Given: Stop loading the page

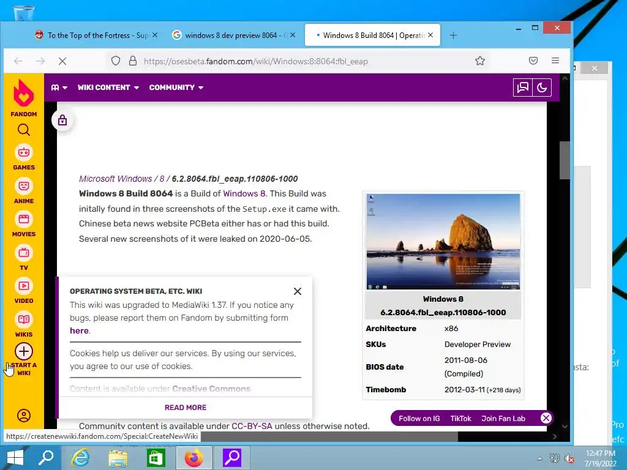Looking at the screenshot, I should click(62, 61).
